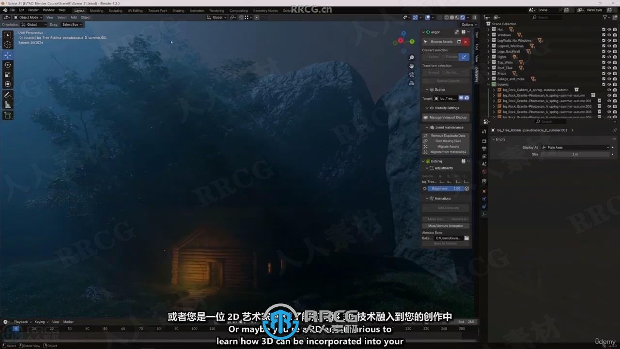Hide the Props collection in viewport
Screen dimensions: 620x349
pyautogui.click(x=609, y=73)
